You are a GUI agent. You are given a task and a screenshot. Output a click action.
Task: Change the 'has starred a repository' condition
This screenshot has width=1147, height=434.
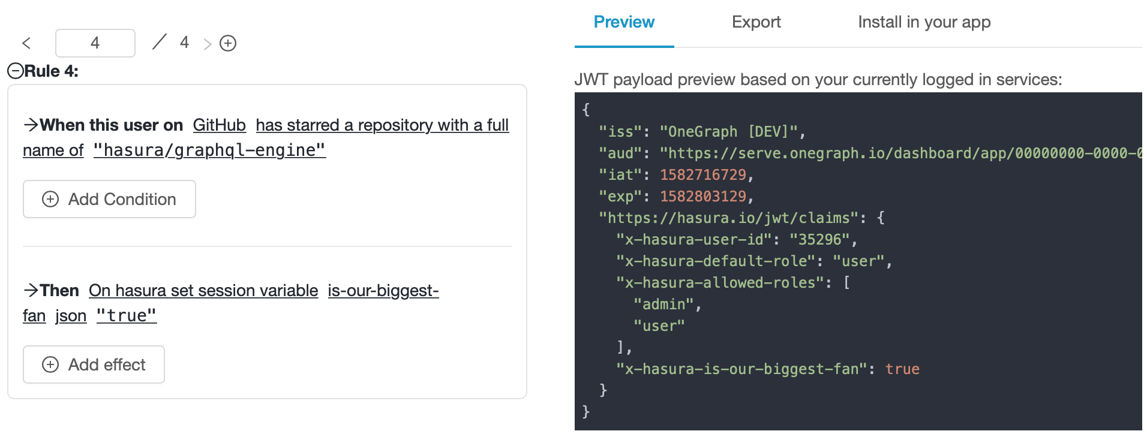(382, 125)
